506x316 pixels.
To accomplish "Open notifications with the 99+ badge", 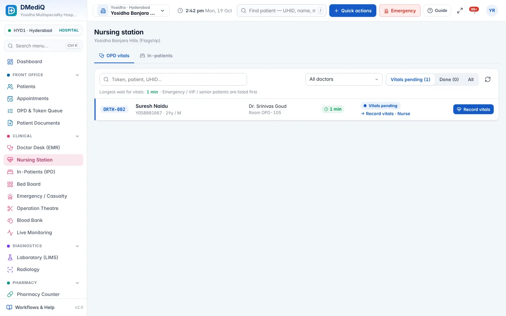I will point(474,10).
